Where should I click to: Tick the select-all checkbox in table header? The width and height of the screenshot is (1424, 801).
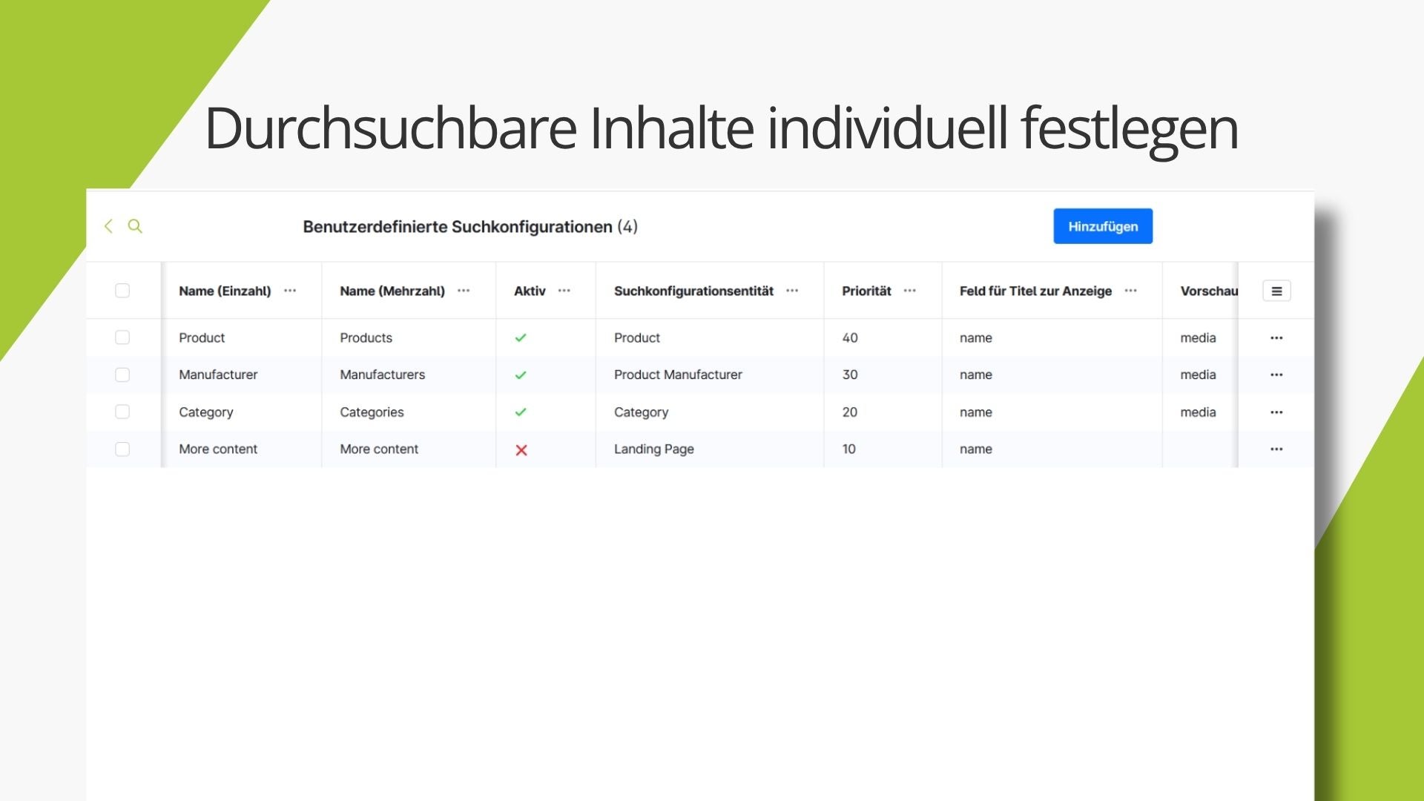(122, 291)
